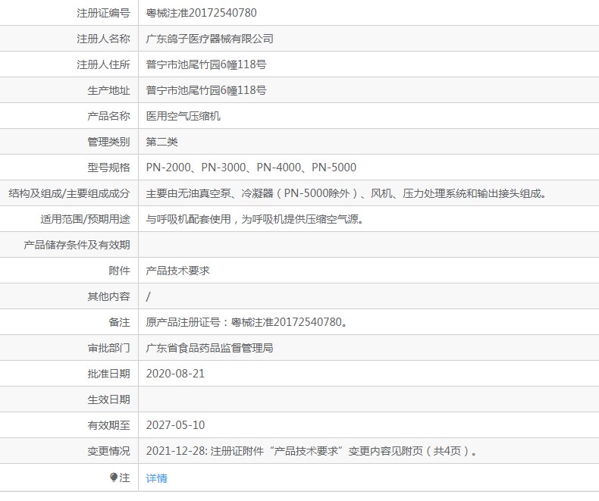Click the 附件 label
Screen dimensions: 599x501
119,271
